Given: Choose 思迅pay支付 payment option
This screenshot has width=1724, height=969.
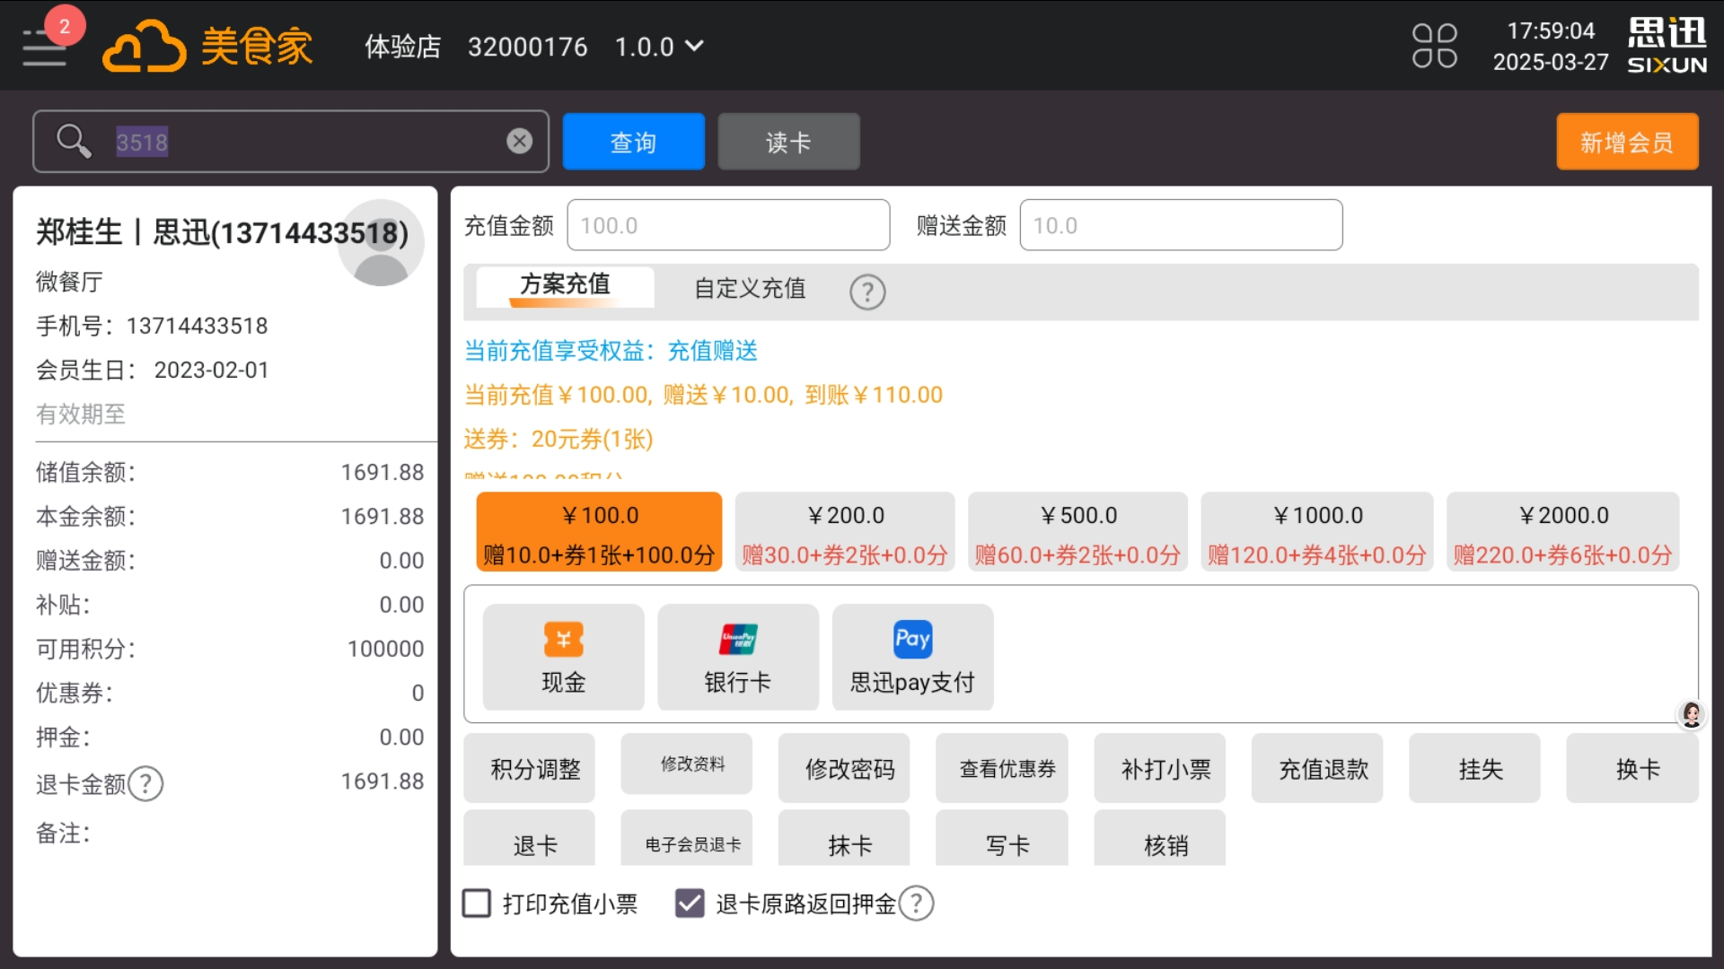Looking at the screenshot, I should pos(912,656).
